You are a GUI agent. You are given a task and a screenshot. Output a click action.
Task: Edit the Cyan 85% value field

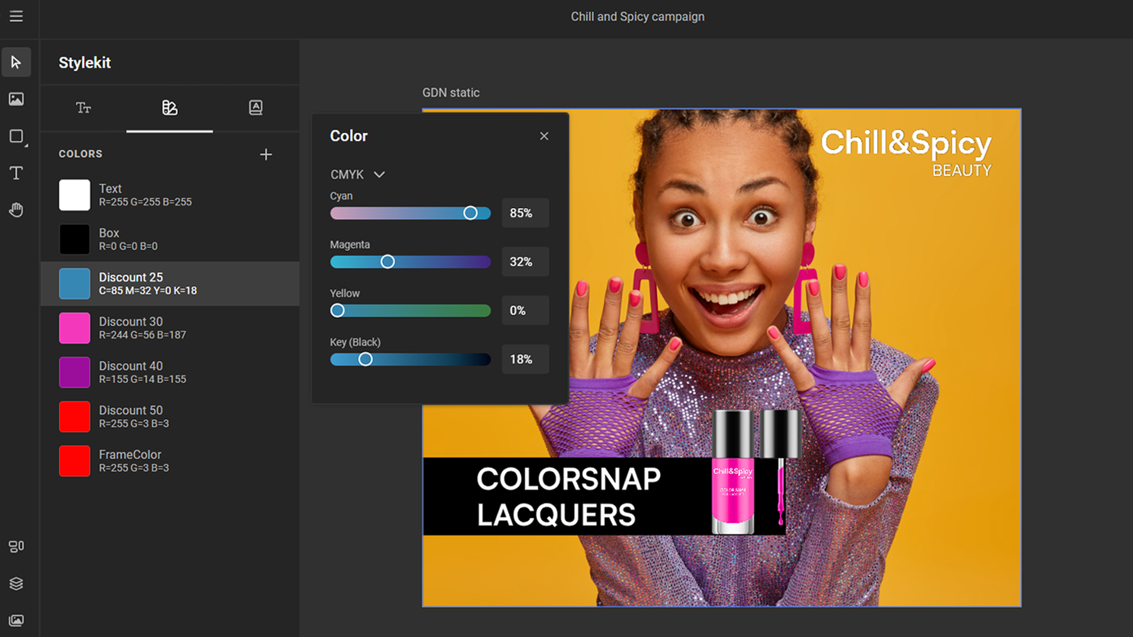525,213
